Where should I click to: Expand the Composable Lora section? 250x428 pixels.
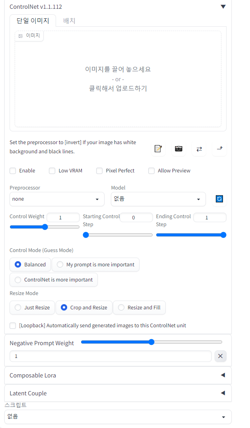(x=118, y=375)
